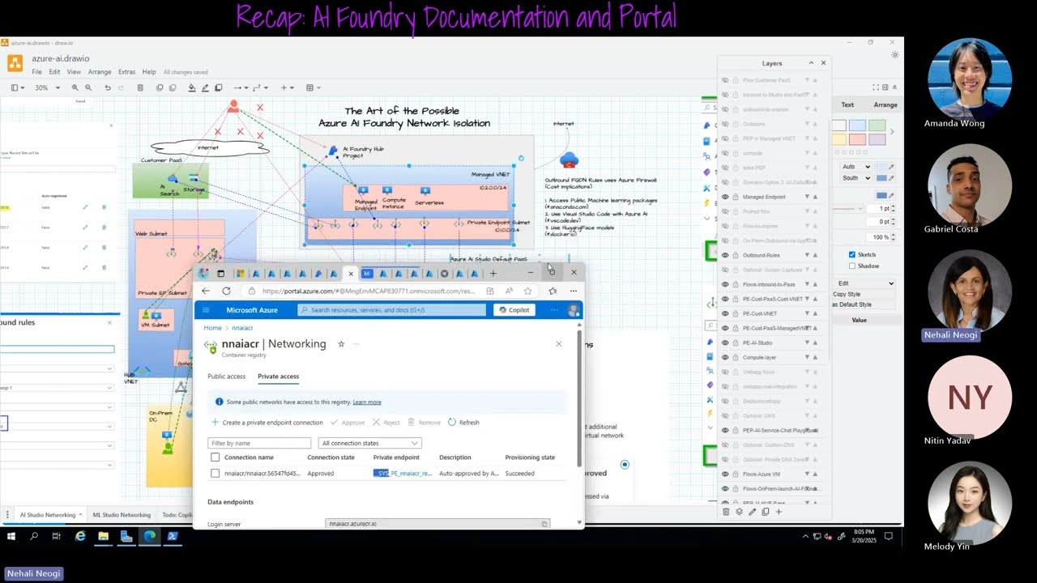The width and height of the screenshot is (1037, 583).
Task: Switch to ML Studio Networking page tab
Action: 122,515
